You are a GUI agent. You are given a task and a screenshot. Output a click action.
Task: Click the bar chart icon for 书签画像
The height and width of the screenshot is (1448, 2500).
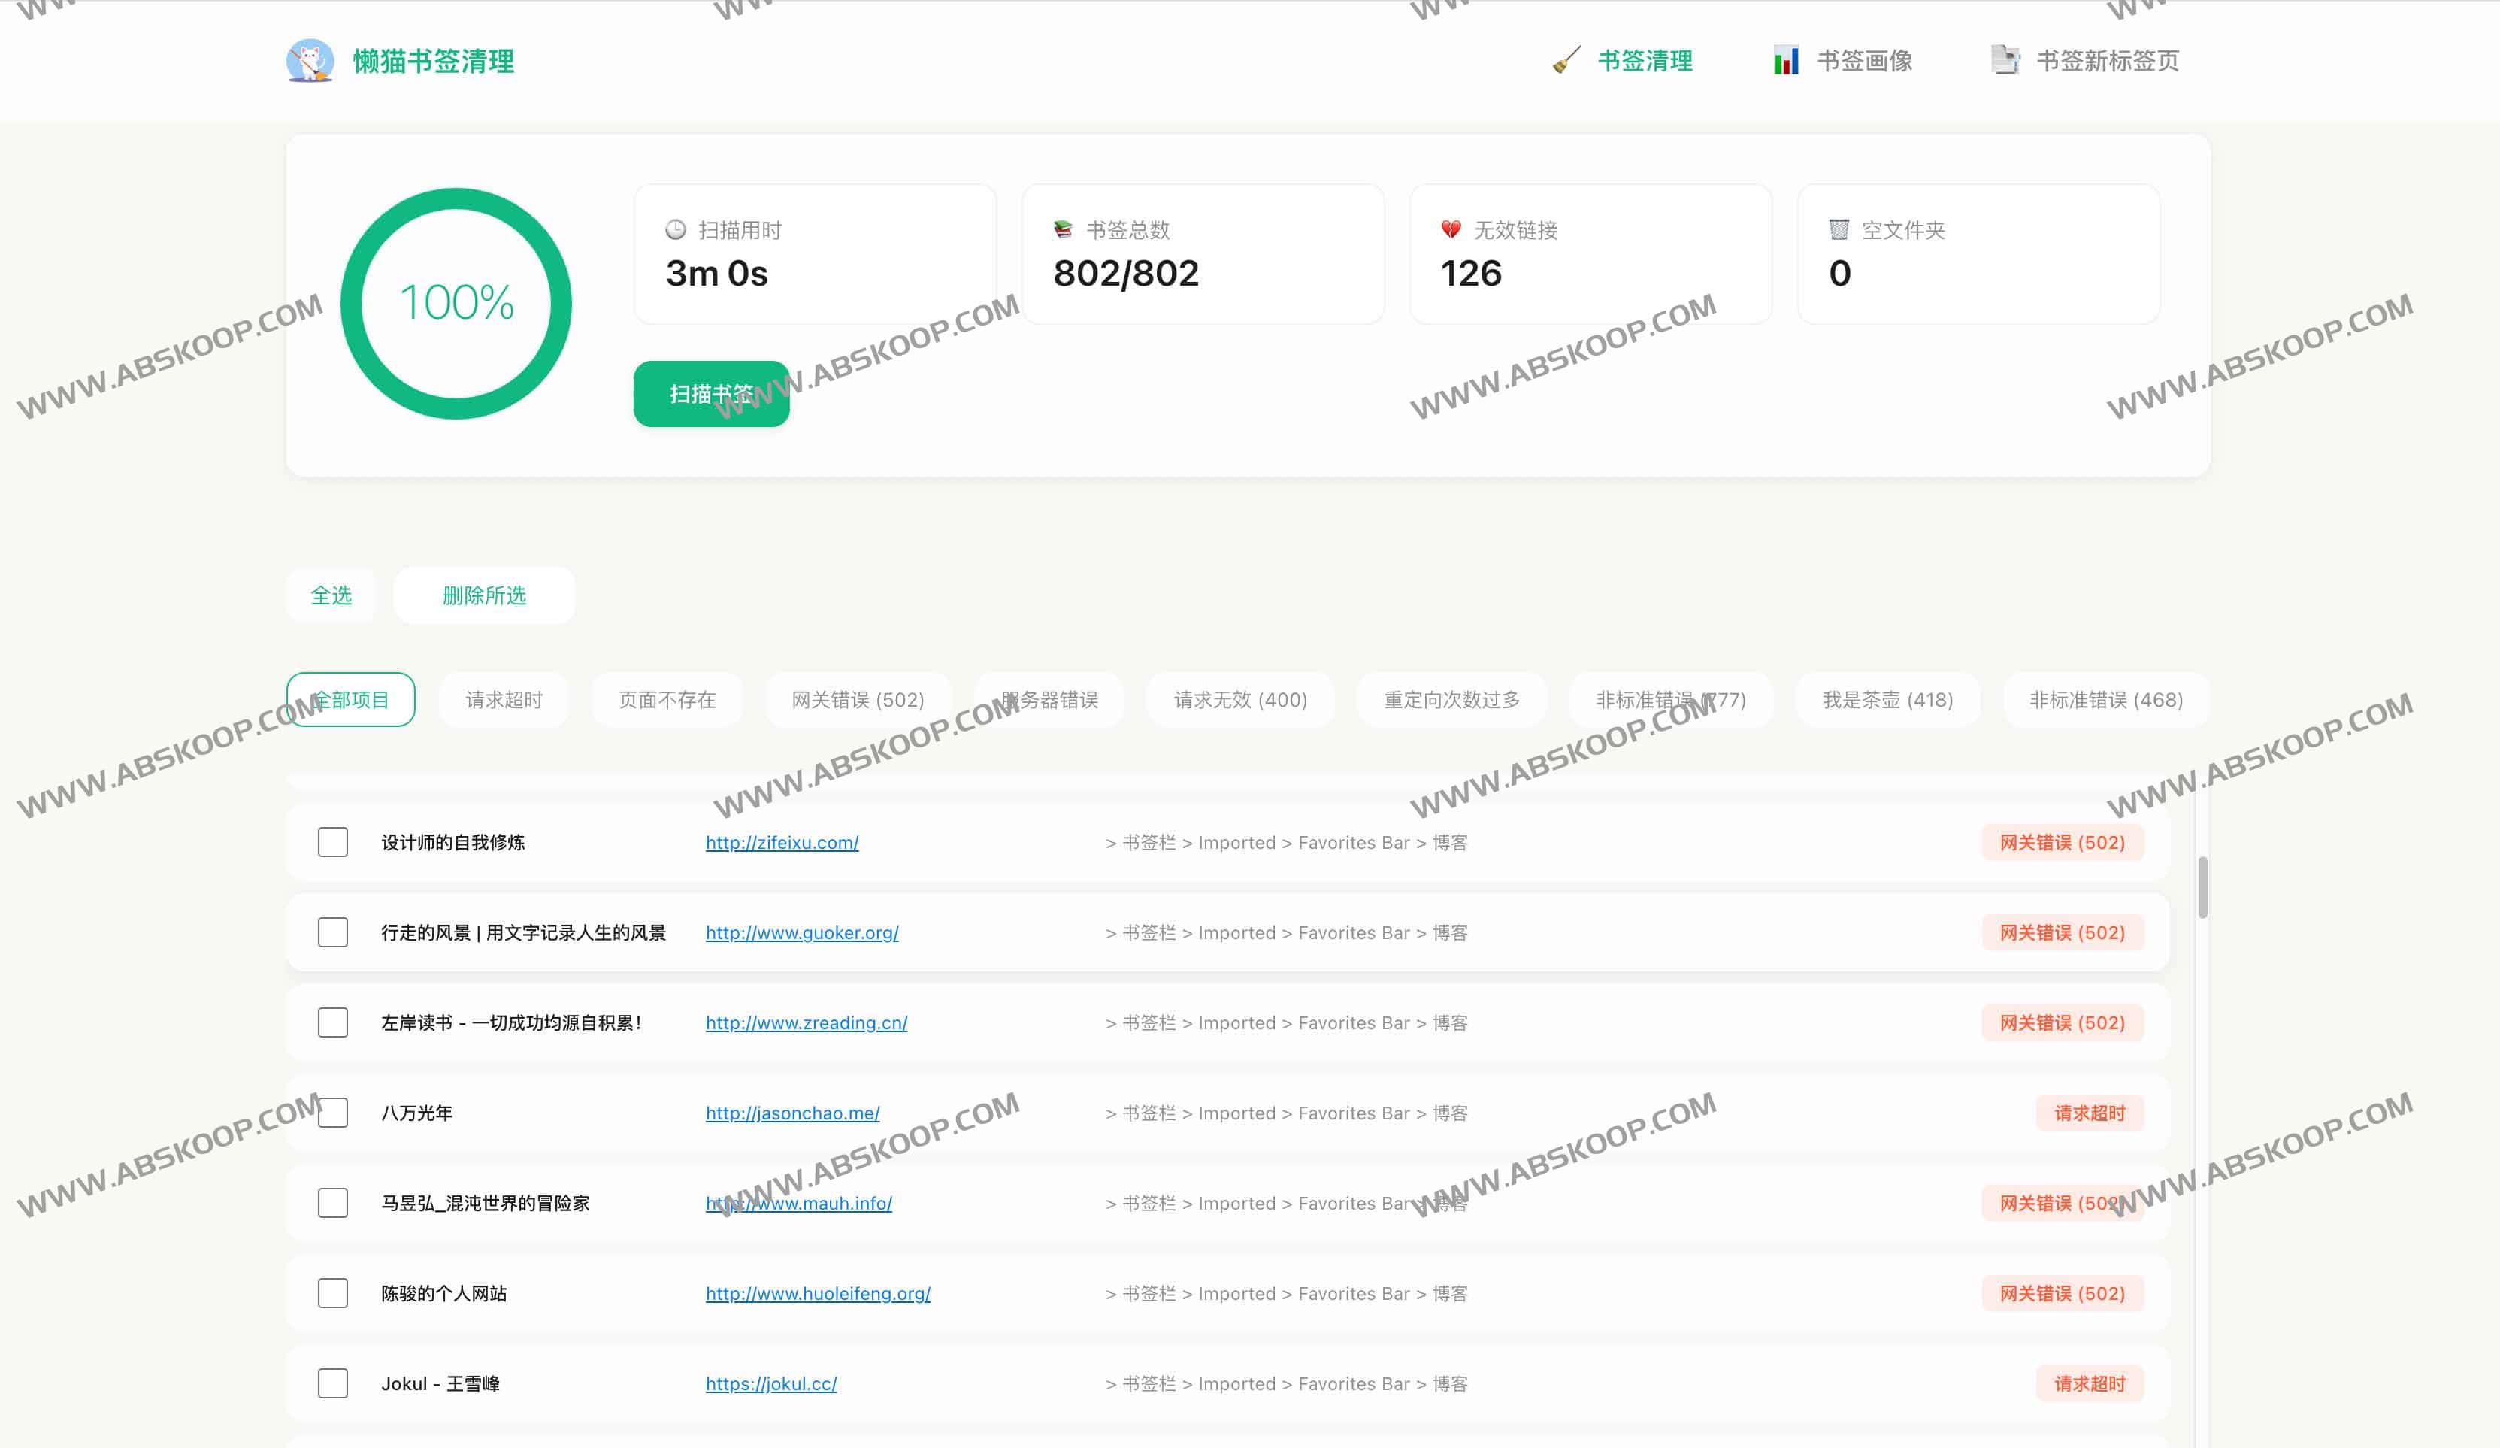coord(1786,61)
